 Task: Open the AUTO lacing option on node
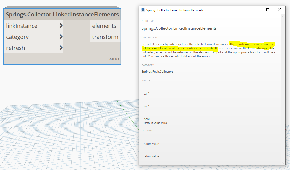pyautogui.click(x=114, y=59)
